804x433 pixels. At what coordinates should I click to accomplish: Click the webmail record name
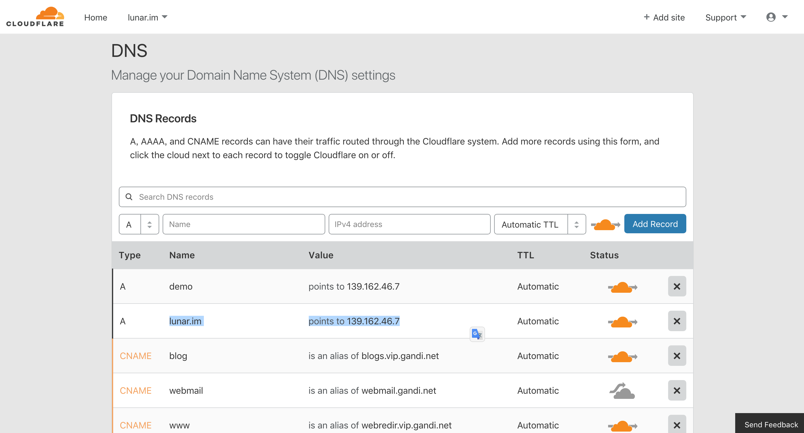pos(186,391)
